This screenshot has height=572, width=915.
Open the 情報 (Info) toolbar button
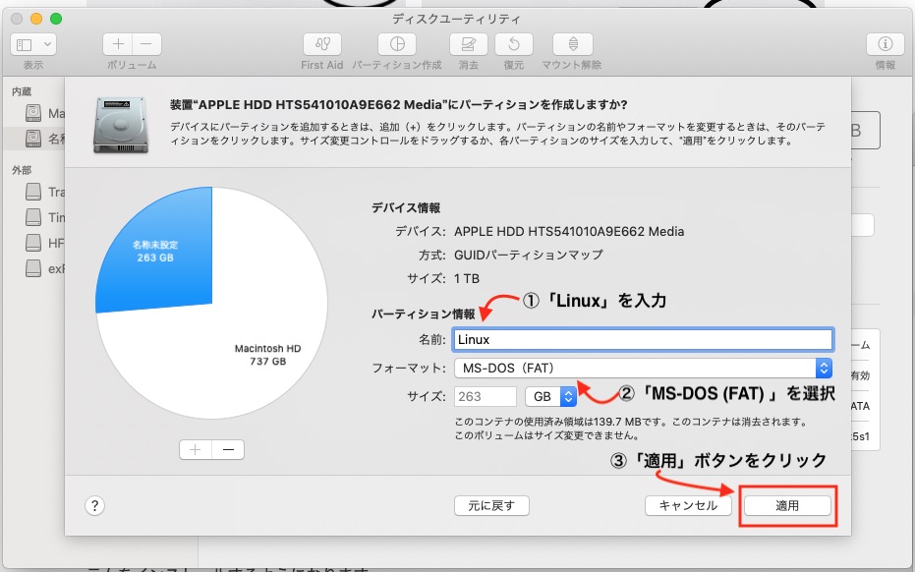(886, 44)
